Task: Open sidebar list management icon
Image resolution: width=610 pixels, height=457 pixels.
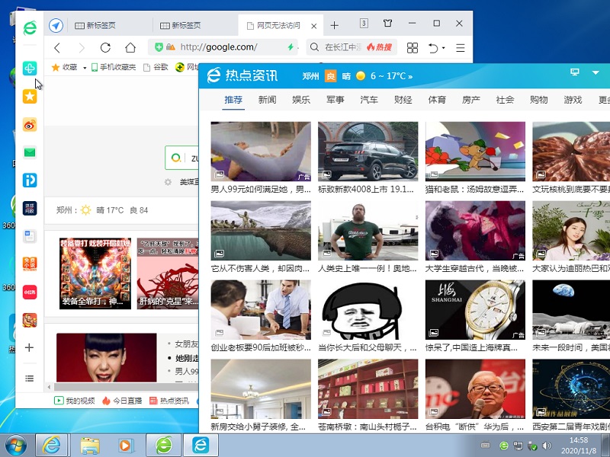Action: pos(30,378)
